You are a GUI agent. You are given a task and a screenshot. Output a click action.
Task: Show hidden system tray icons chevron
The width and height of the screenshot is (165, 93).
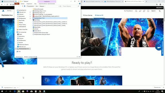click(142, 91)
